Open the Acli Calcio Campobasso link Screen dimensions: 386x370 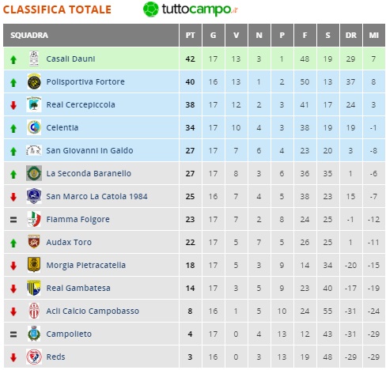[x=93, y=311]
